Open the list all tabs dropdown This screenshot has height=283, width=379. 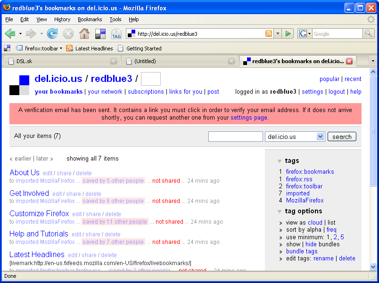pyautogui.click(x=373, y=61)
